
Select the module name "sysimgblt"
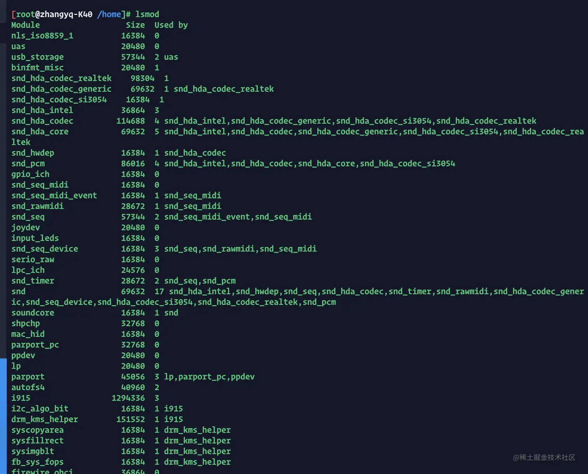(x=33, y=451)
